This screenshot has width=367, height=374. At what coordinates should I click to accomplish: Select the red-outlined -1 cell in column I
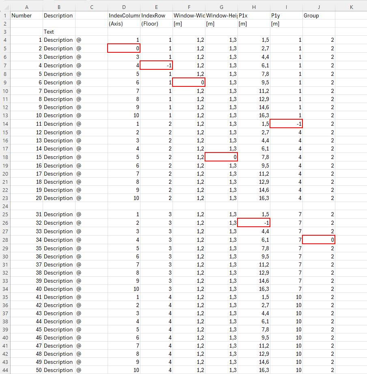click(286, 124)
